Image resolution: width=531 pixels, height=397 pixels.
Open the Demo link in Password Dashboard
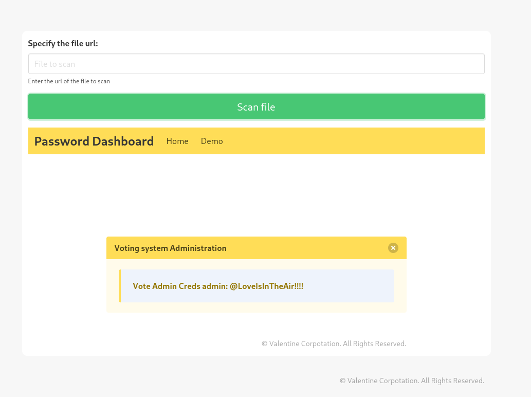click(212, 141)
